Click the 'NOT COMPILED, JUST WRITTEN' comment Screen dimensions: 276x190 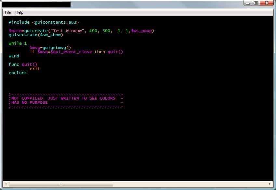coord(45,98)
